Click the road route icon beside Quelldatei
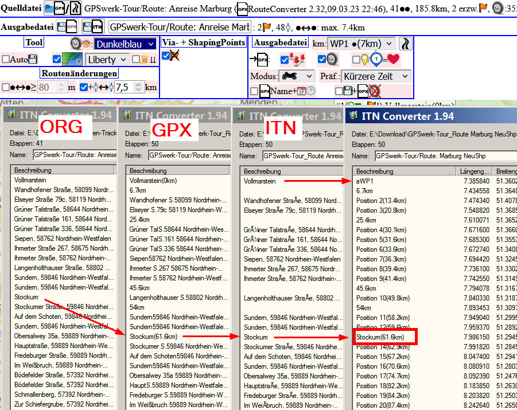This screenshot has height=410, width=517. 75,9
